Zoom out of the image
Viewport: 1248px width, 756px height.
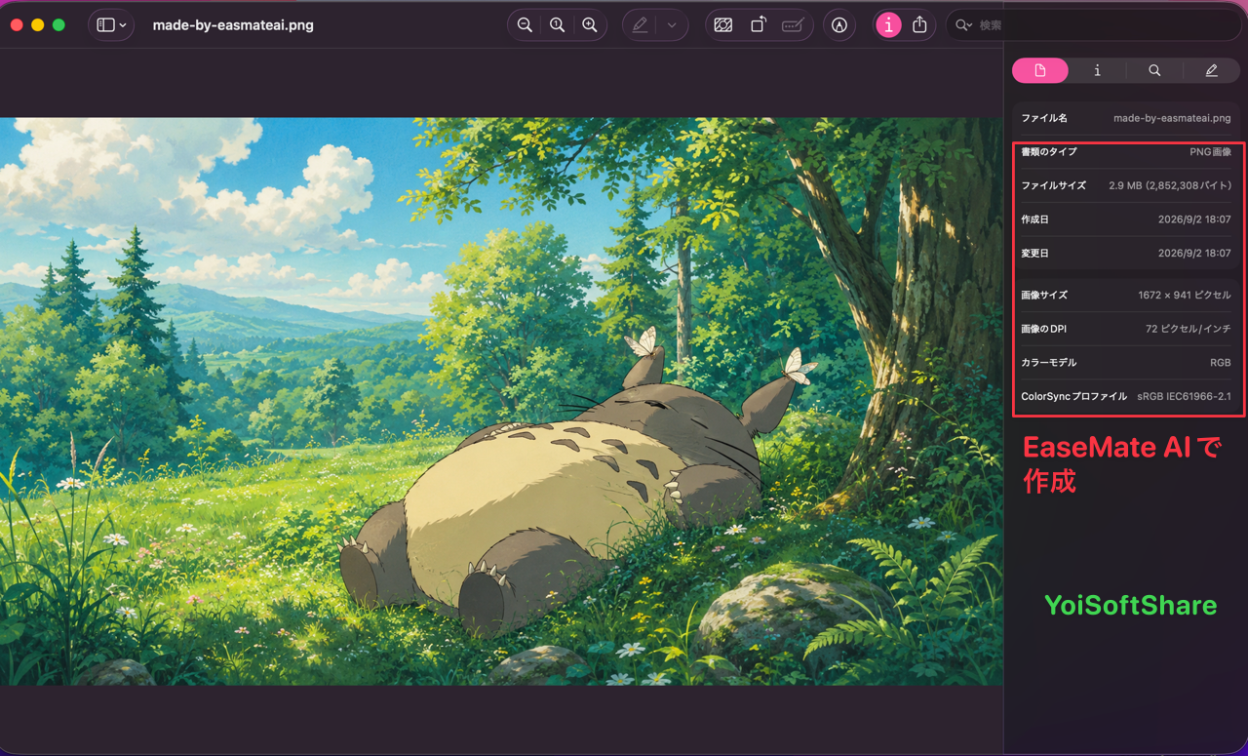525,25
